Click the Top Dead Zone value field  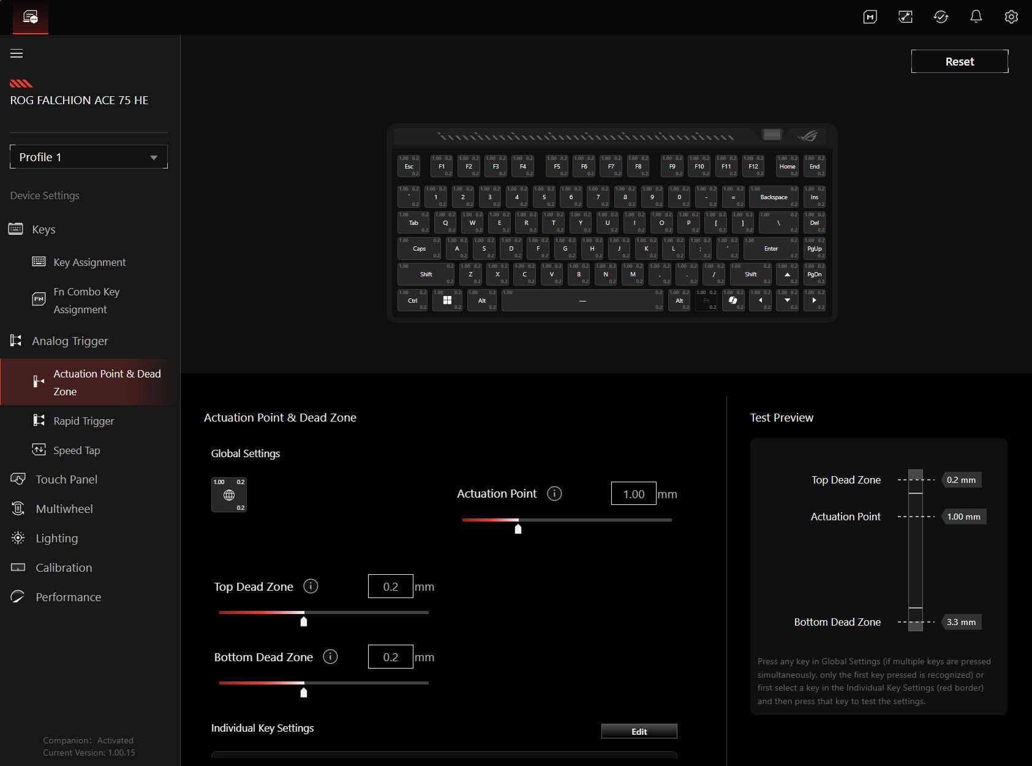[x=391, y=586]
